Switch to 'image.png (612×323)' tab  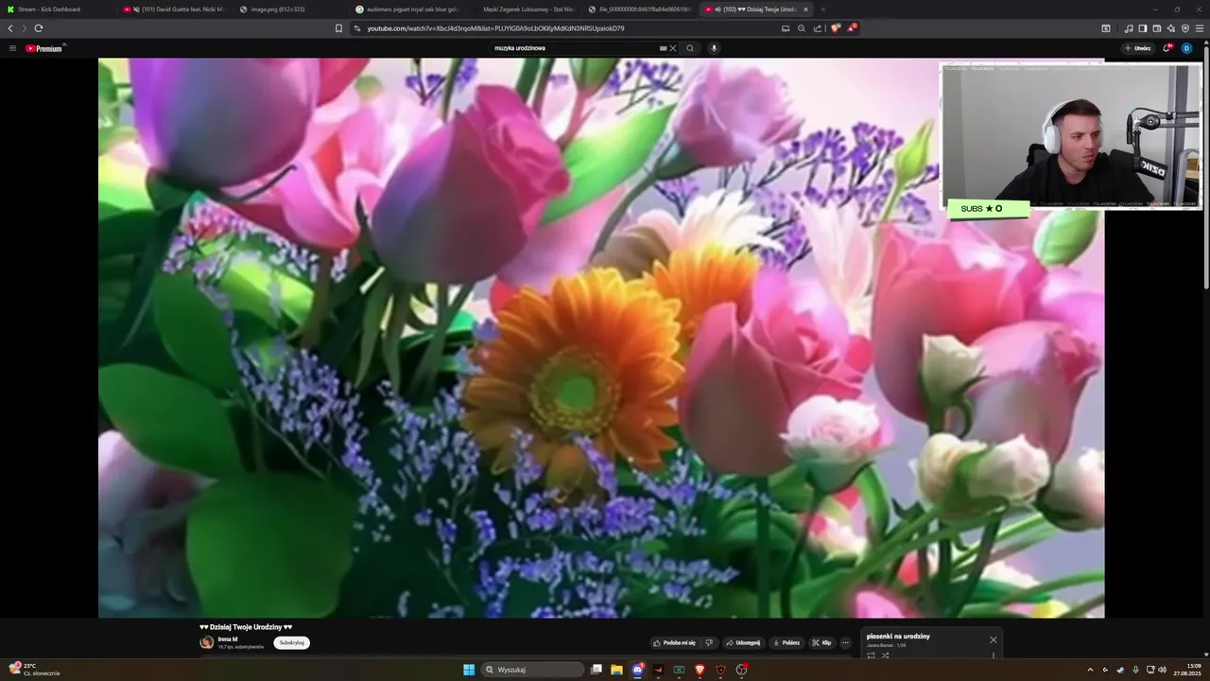(291, 9)
